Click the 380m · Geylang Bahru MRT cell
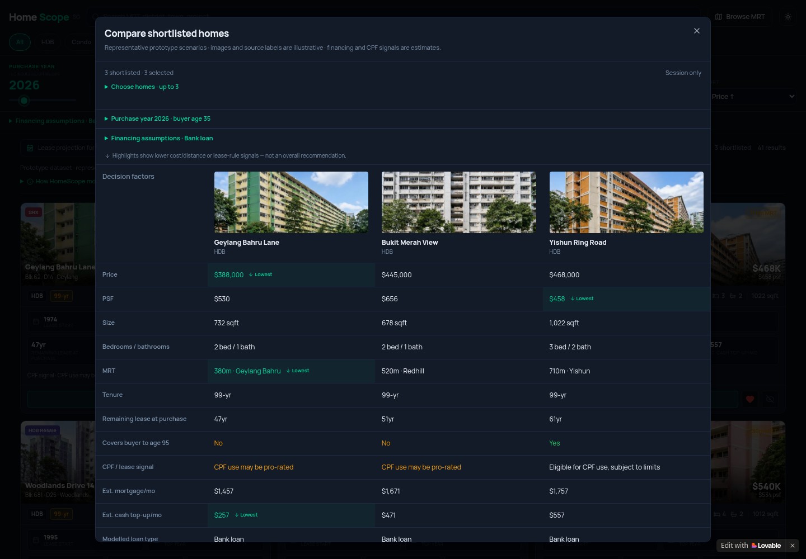This screenshot has height=559, width=806. pos(291,371)
